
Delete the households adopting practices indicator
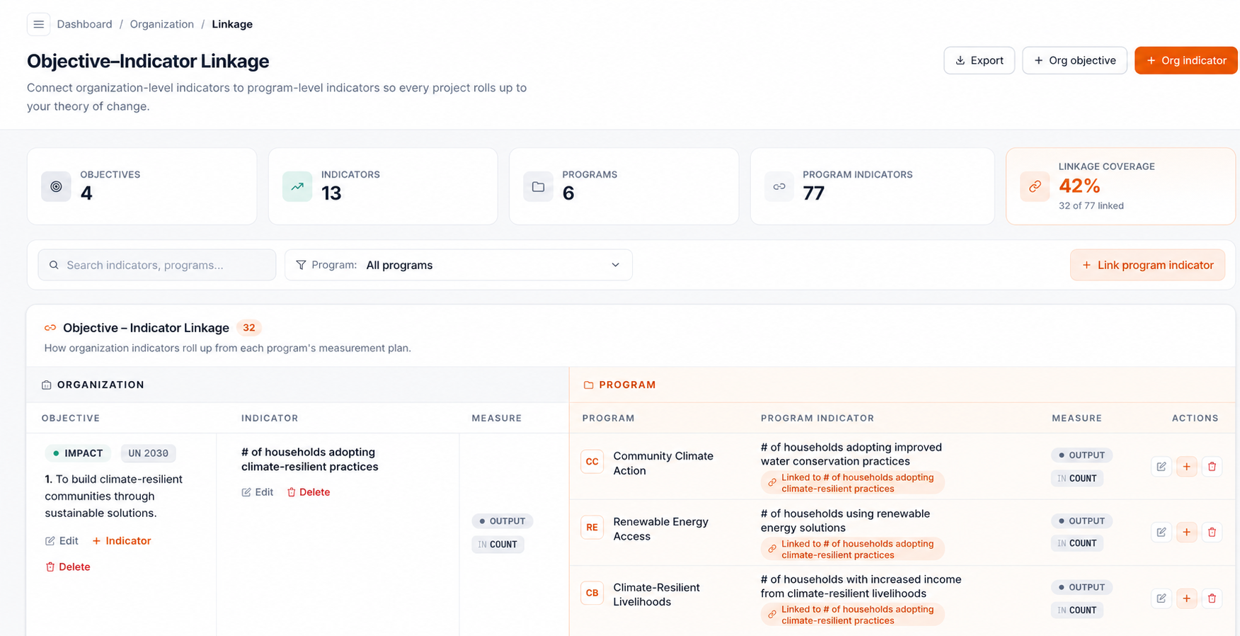pos(309,492)
